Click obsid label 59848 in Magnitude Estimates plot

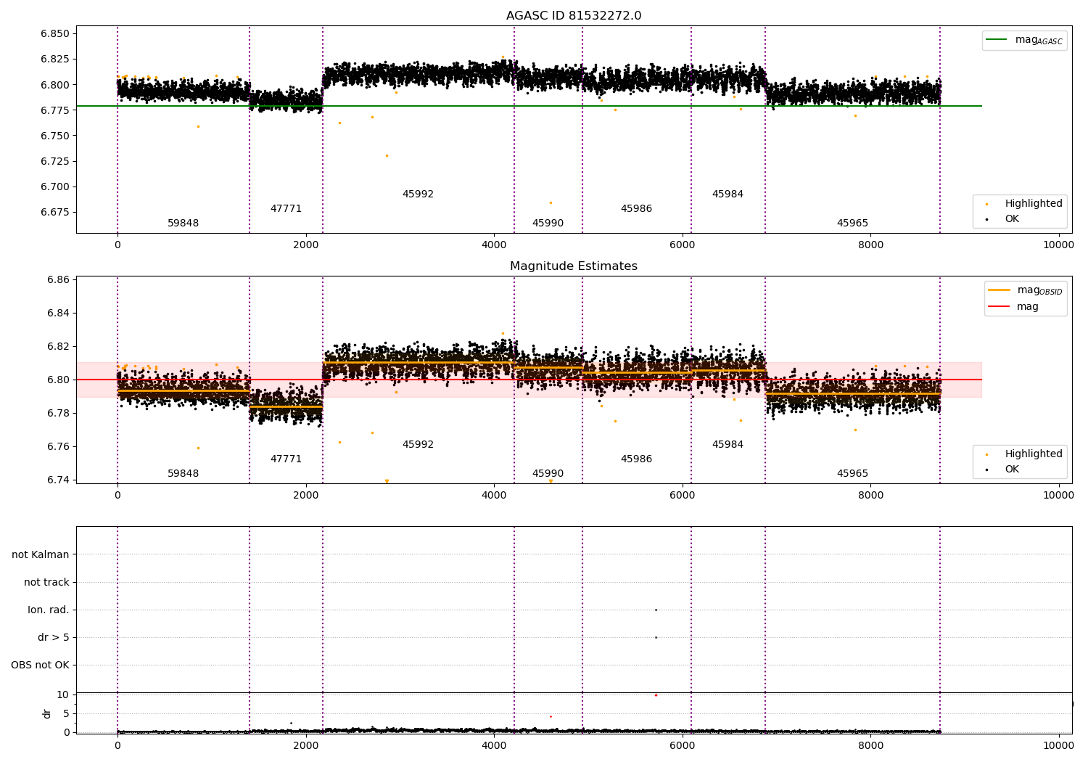pyautogui.click(x=184, y=474)
